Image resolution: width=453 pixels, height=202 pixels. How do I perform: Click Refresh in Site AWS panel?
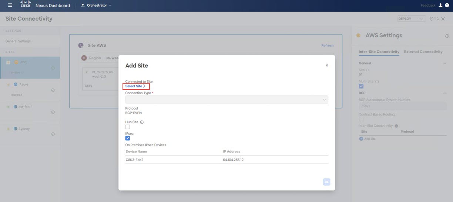[327, 45]
